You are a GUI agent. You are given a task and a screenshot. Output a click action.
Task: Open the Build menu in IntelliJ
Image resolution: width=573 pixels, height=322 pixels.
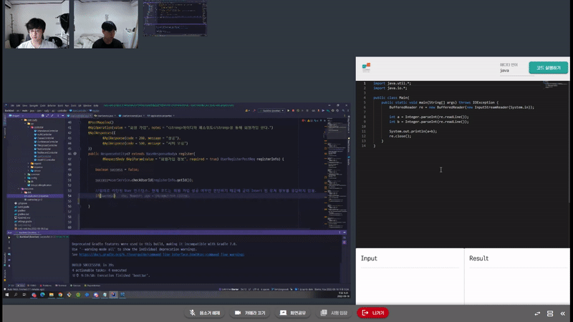point(60,105)
